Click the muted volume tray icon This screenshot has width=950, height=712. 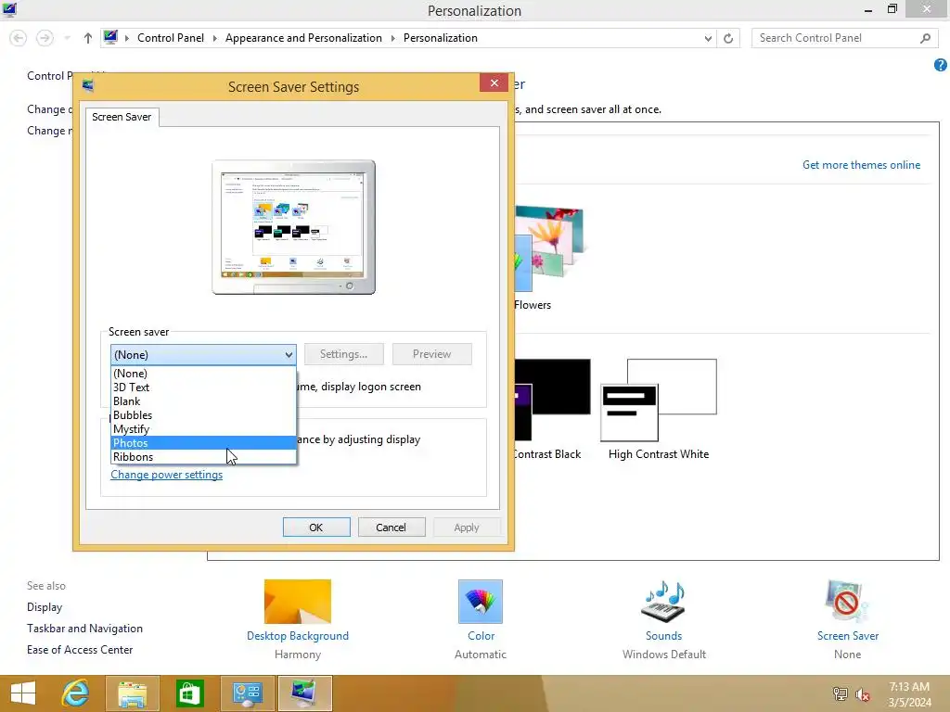863,693
